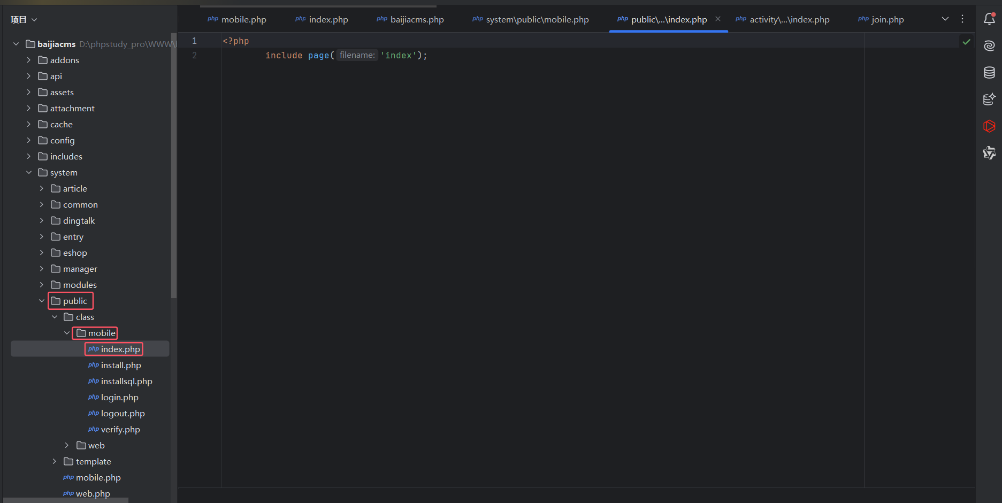
Task: Open the Notifications bell icon
Action: coord(989,19)
